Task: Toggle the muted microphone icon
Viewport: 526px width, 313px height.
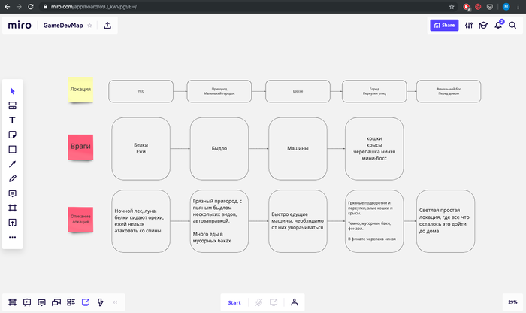Action: click(x=258, y=302)
